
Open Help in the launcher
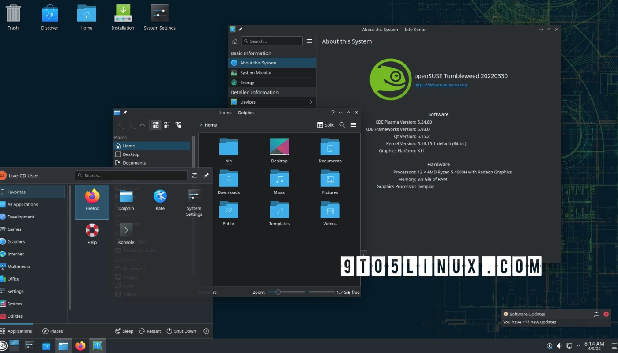point(92,234)
